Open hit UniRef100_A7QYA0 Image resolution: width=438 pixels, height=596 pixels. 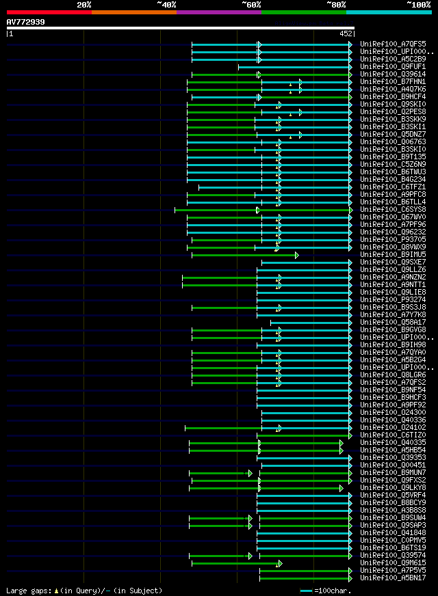coord(393,353)
